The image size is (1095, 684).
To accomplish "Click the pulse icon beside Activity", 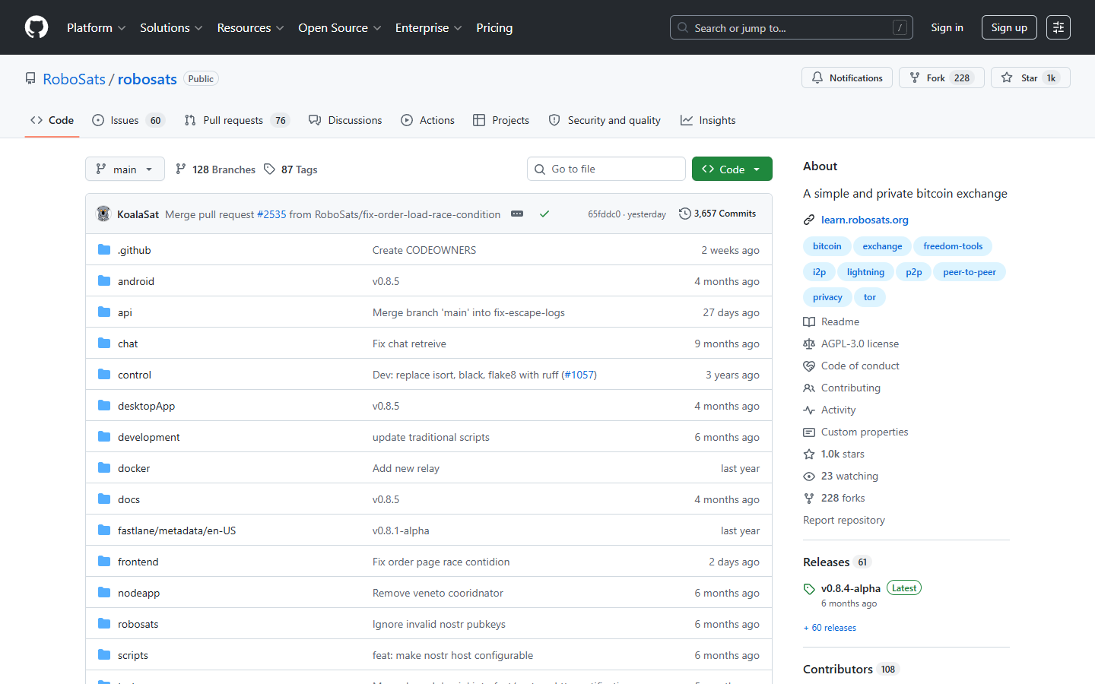I will click(809, 410).
